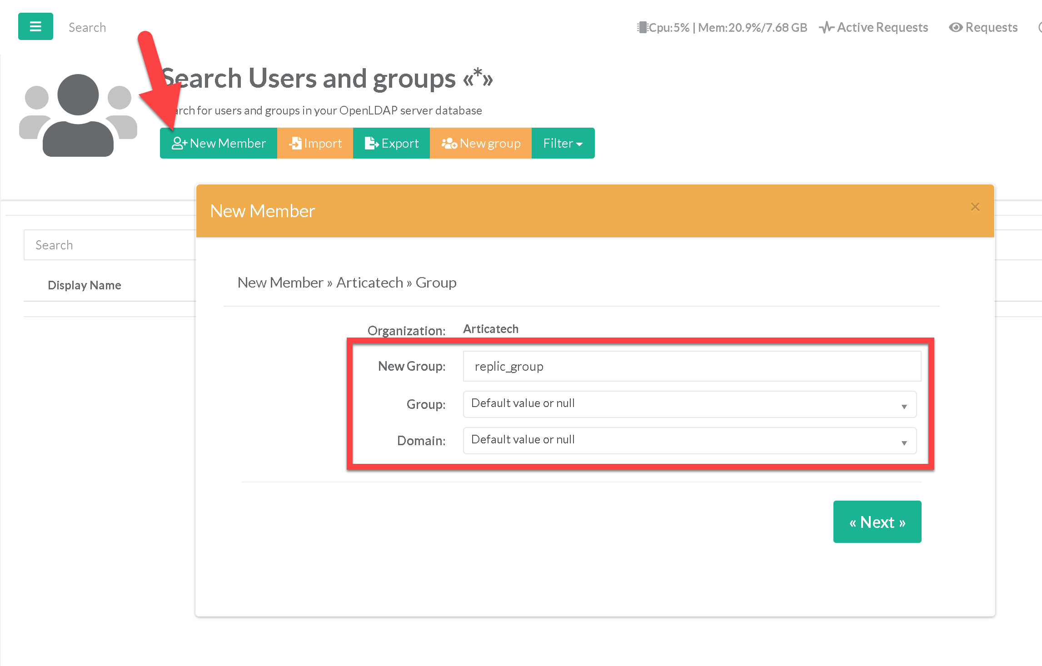The height and width of the screenshot is (666, 1042).
Task: Open the Filter dropdown menu
Action: coord(563,144)
